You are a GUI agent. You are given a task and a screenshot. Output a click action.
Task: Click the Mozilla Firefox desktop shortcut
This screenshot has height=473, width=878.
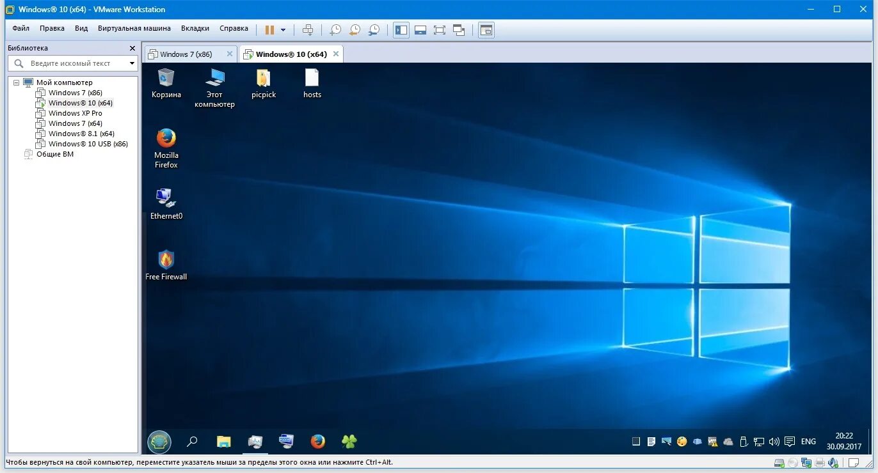tap(166, 148)
